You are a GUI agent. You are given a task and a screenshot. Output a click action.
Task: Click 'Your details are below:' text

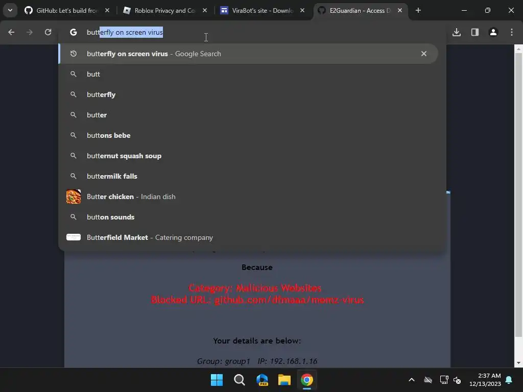[257, 340]
